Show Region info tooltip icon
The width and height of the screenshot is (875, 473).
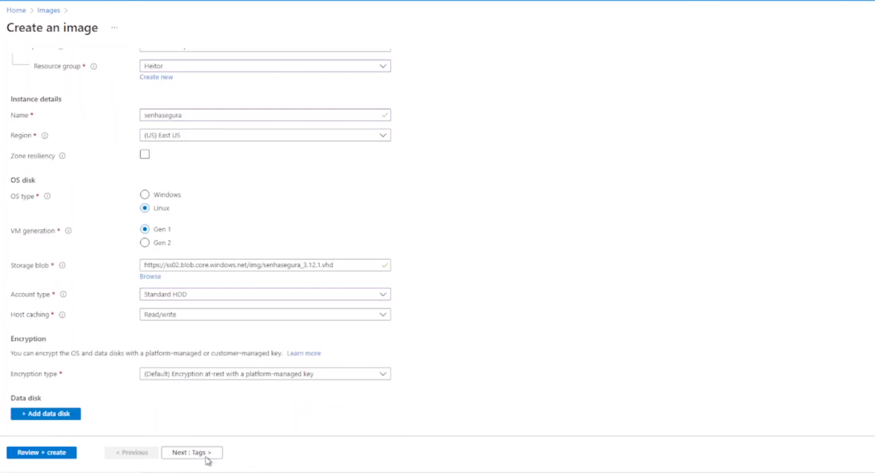point(45,136)
